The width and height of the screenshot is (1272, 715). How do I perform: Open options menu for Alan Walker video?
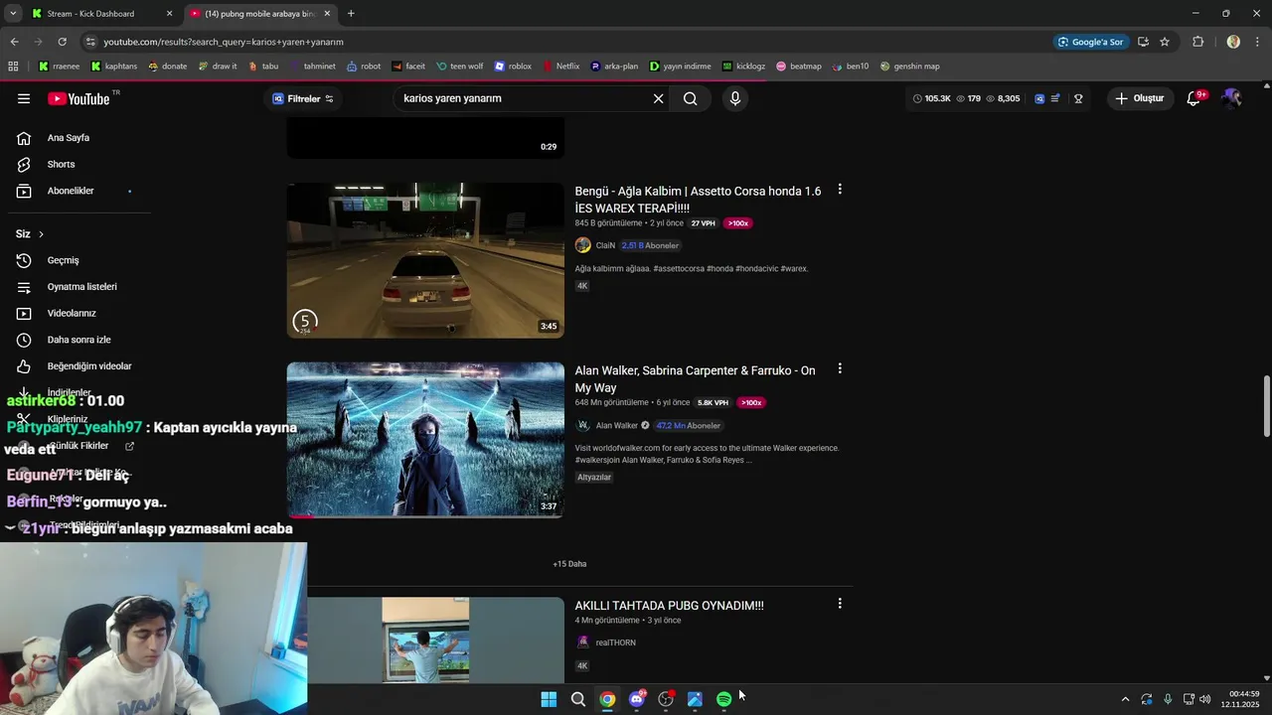[x=840, y=368]
